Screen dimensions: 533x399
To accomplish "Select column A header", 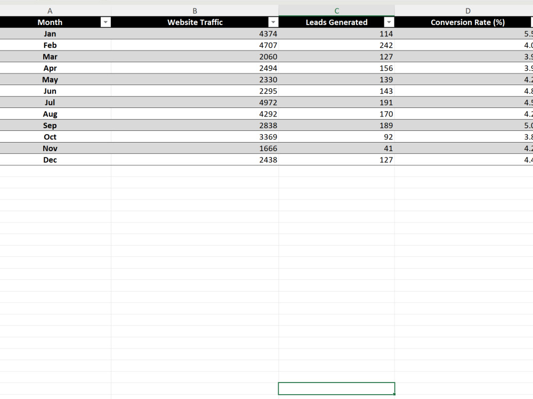I will pyautogui.click(x=50, y=11).
